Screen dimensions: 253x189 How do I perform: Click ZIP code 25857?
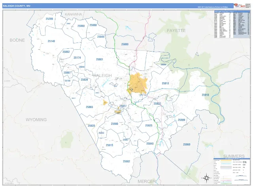(126, 140)
